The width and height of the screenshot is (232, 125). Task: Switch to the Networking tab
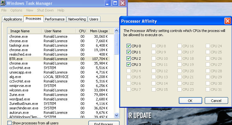(x=77, y=19)
